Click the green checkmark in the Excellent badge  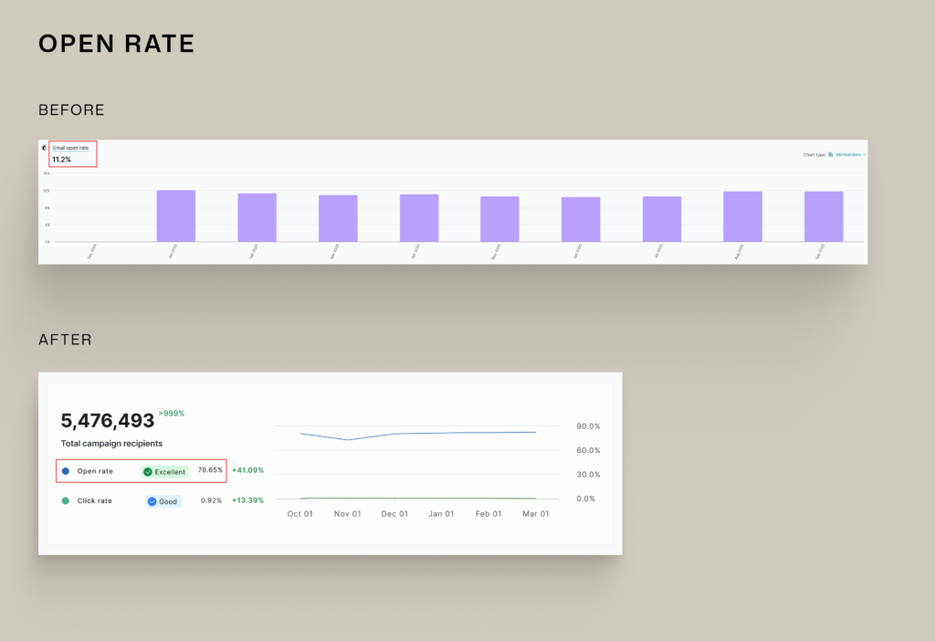pyautogui.click(x=148, y=472)
